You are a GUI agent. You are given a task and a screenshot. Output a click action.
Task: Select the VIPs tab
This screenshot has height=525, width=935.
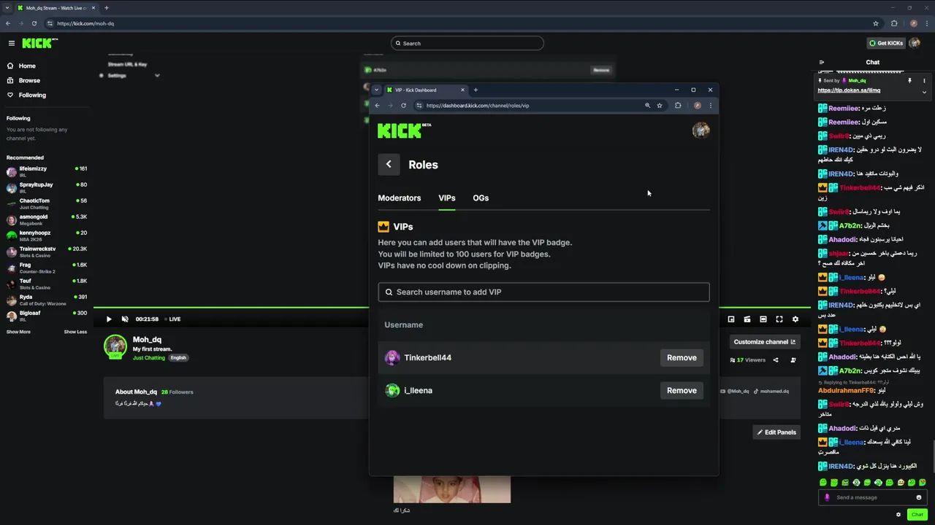[x=447, y=198]
